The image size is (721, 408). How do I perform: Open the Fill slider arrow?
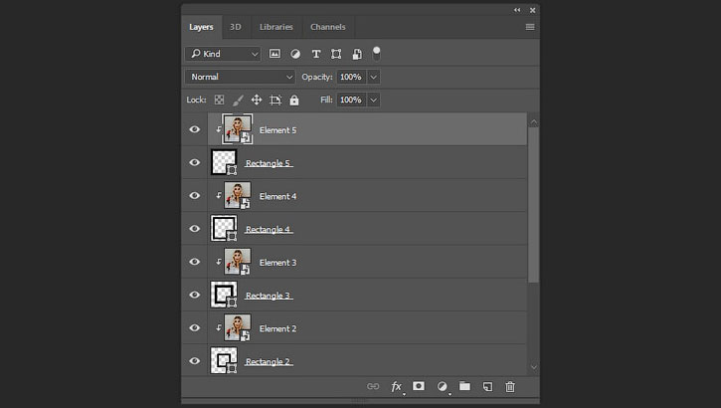373,100
